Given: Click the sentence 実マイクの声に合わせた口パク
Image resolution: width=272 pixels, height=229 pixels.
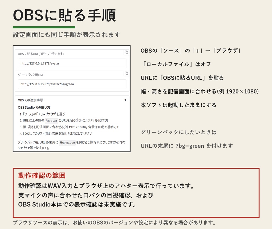Looking at the screenshot, I should tap(86, 195).
